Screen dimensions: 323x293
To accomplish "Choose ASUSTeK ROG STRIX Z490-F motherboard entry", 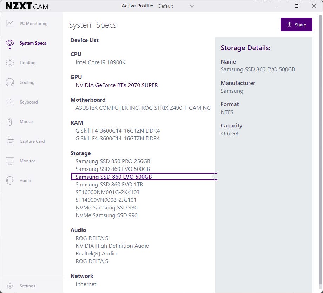I will pos(143,108).
